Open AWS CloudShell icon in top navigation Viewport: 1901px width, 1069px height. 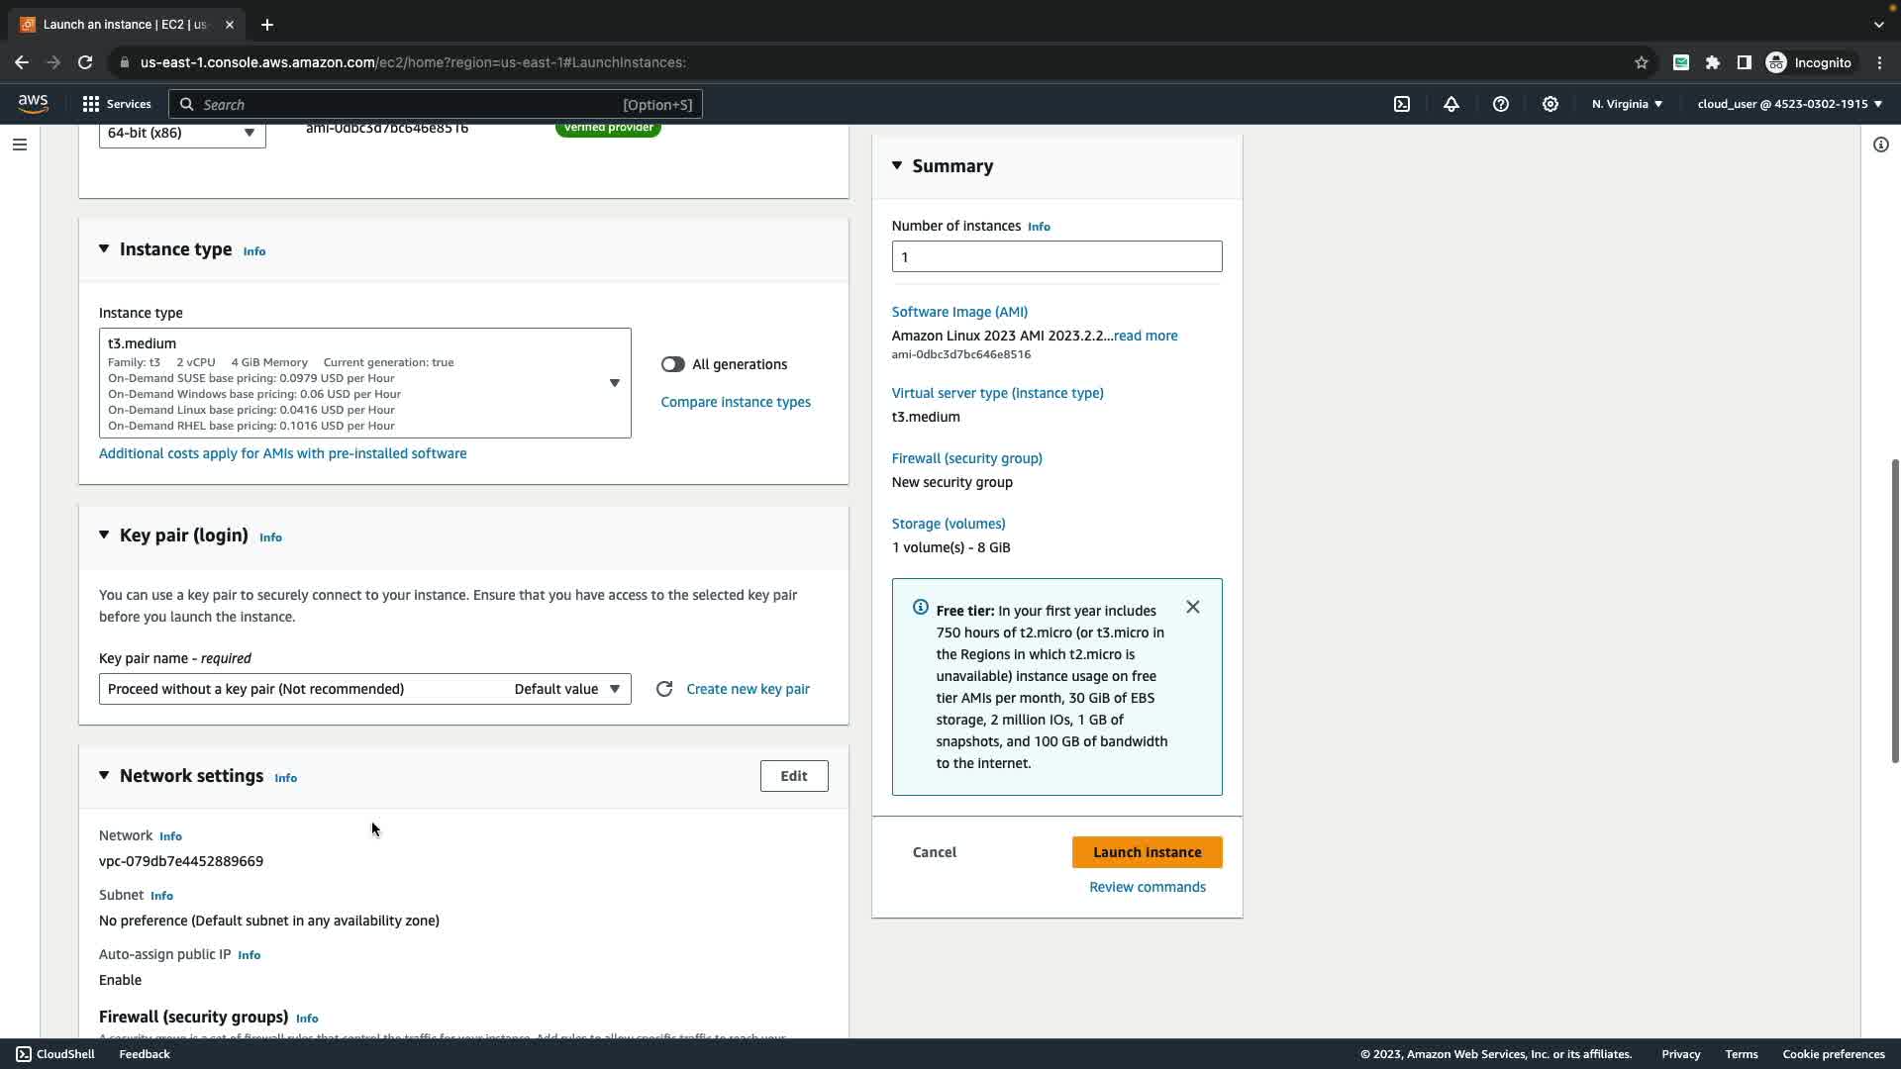point(1402,104)
